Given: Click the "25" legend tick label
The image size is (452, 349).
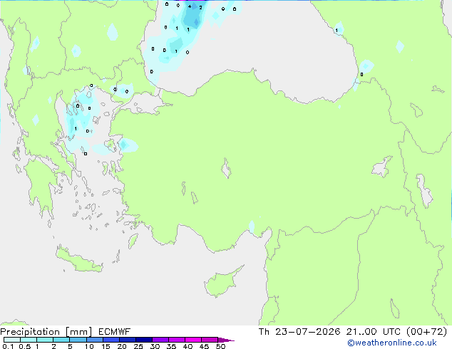Looking at the screenshot, I should click(138, 346).
